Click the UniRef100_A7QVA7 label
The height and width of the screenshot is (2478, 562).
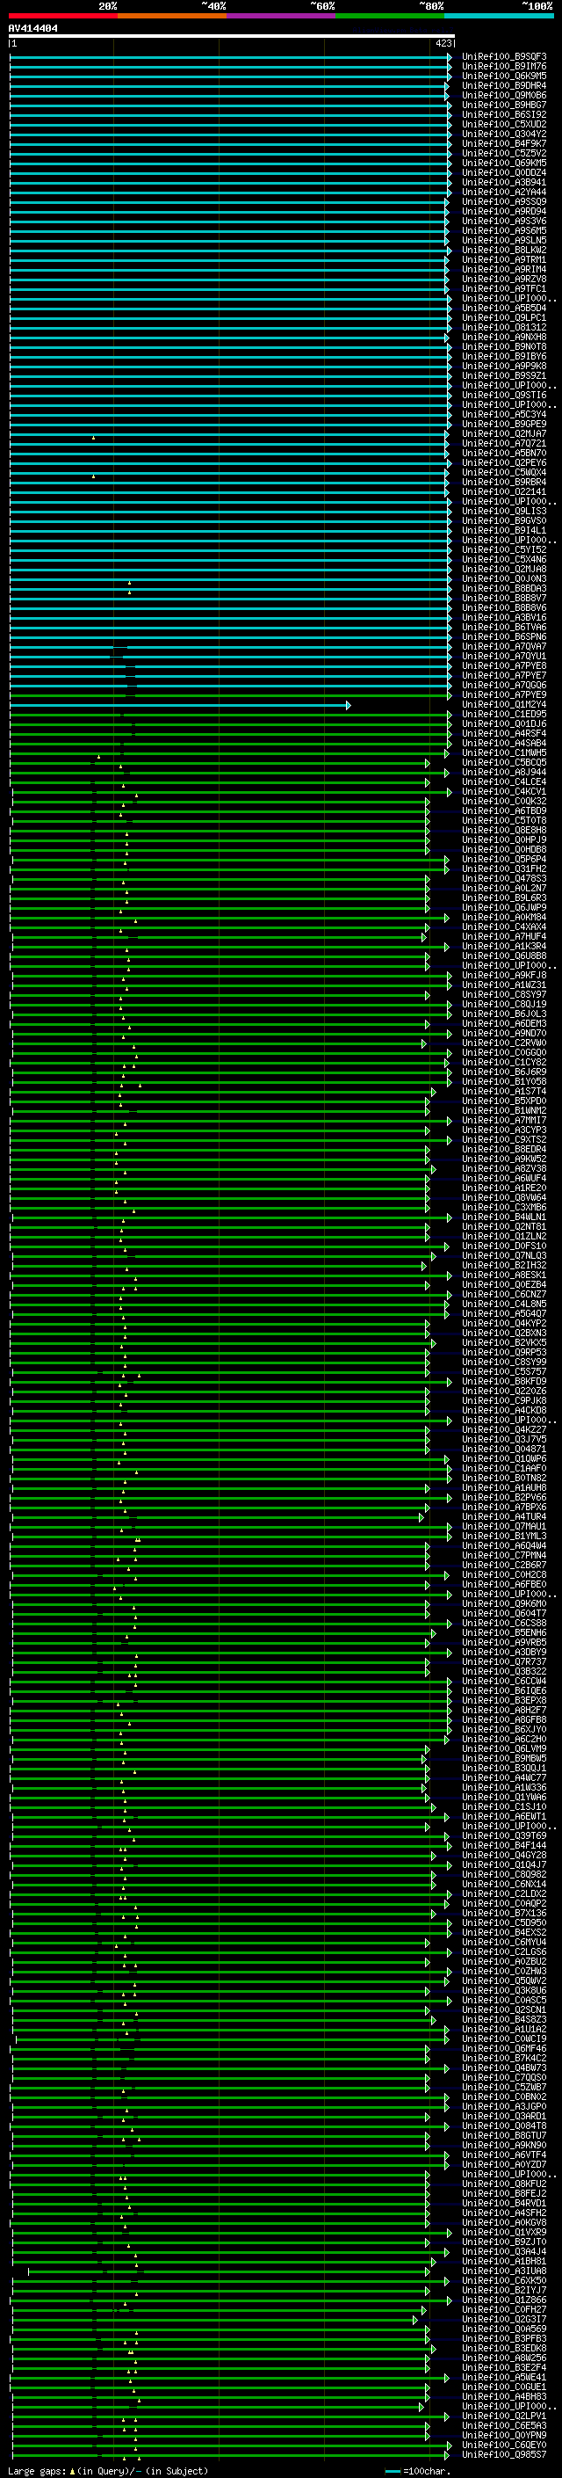[x=504, y=647]
